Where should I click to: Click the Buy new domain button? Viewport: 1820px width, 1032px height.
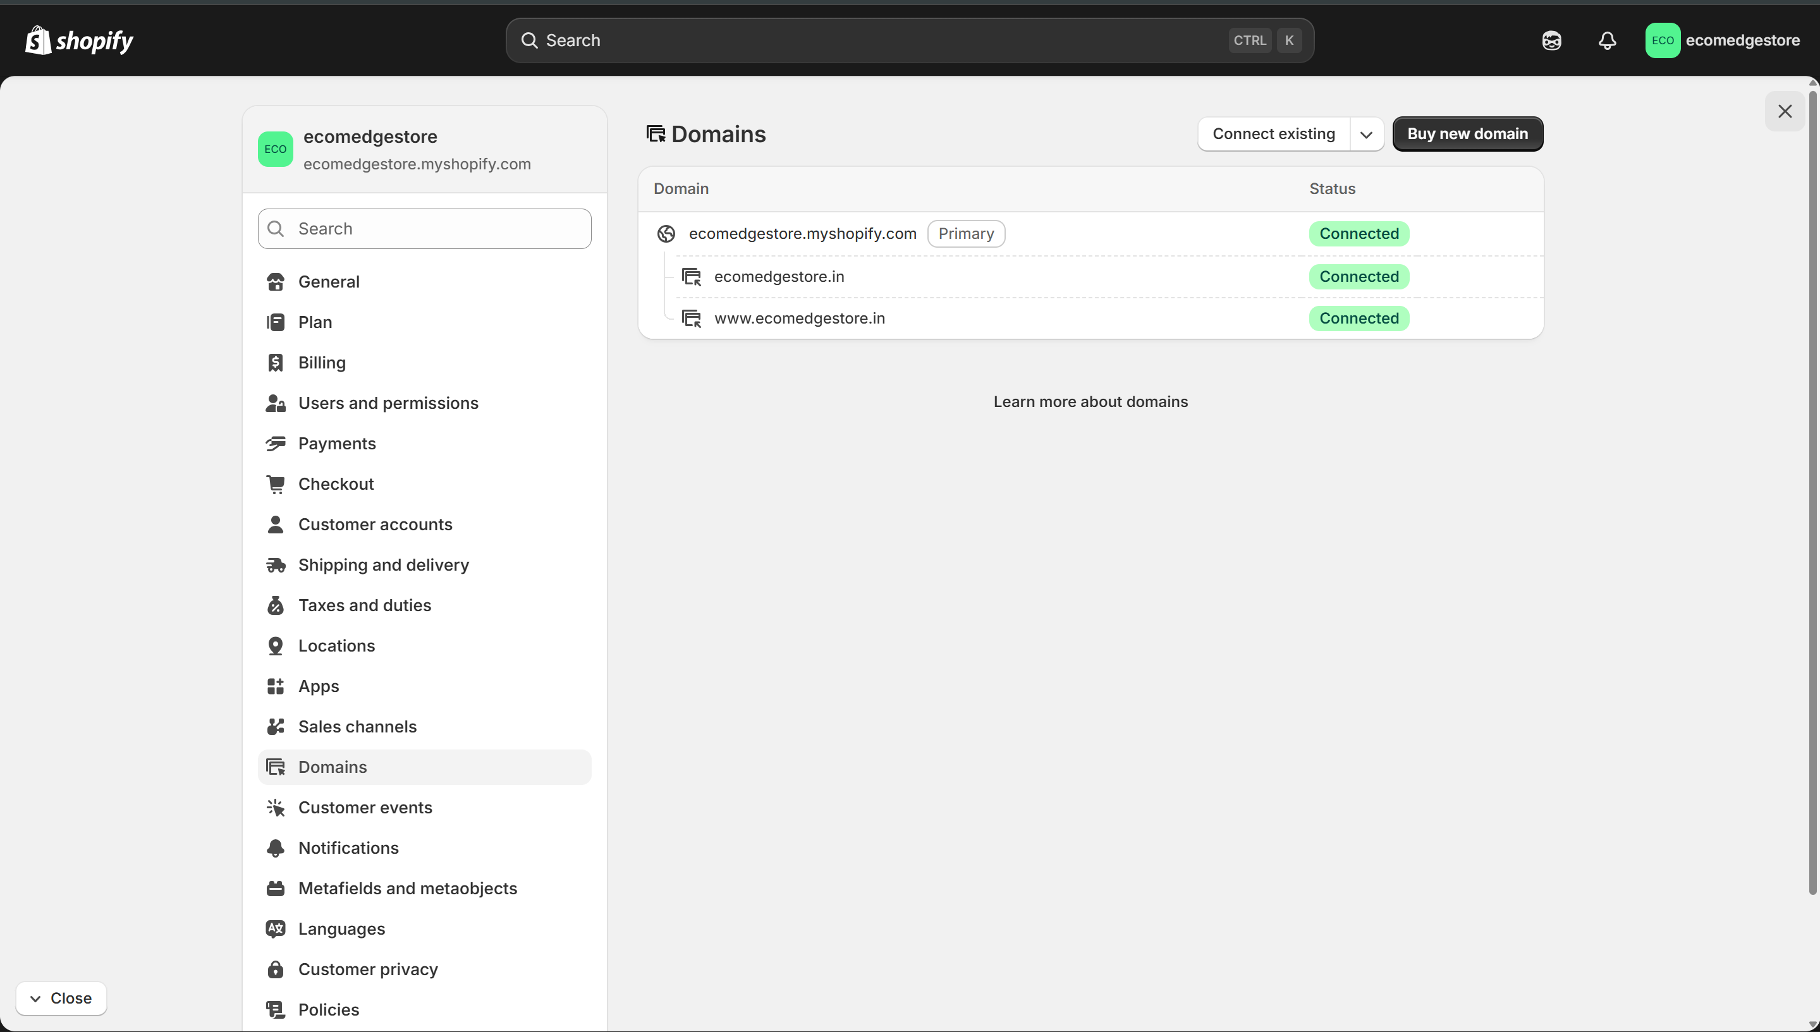point(1467,134)
